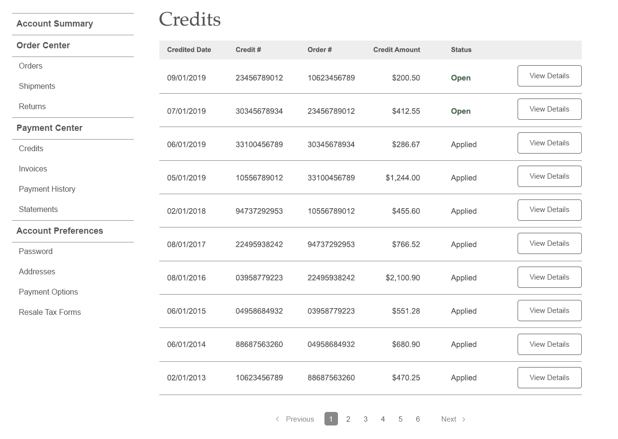Click the Credit Amount column header

tap(396, 50)
